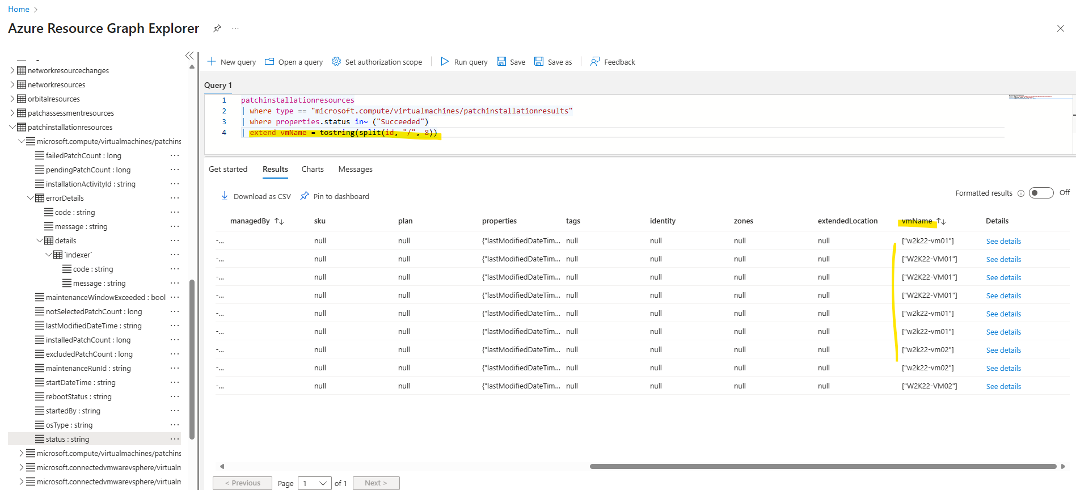The width and height of the screenshot is (1076, 490).
Task: Select notSelectedPatchCount : long field
Action: (94, 311)
